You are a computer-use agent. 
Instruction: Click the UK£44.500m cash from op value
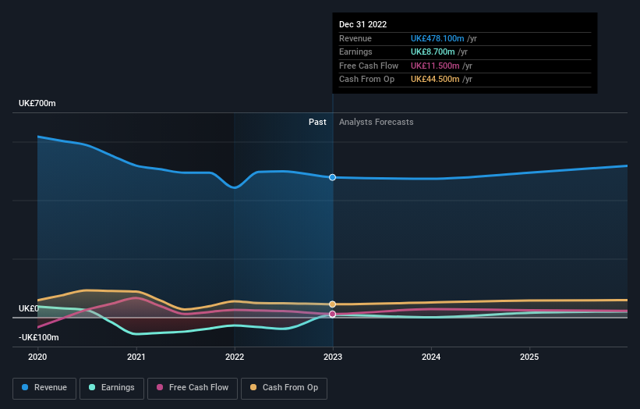(x=435, y=80)
